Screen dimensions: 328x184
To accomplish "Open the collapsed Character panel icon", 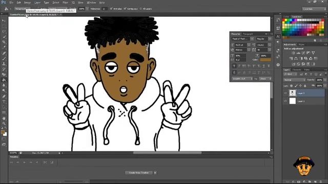I will click(x=278, y=36).
